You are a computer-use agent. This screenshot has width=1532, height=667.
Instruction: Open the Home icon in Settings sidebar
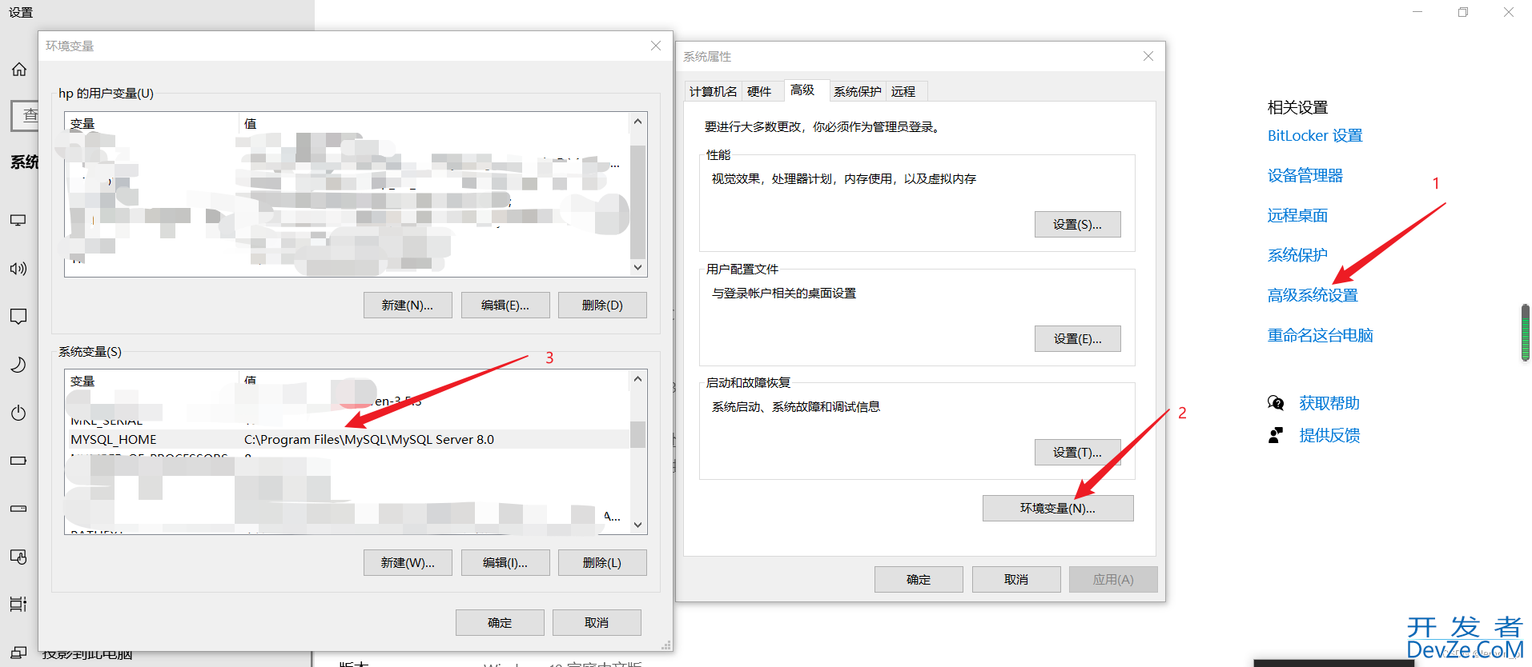click(19, 70)
